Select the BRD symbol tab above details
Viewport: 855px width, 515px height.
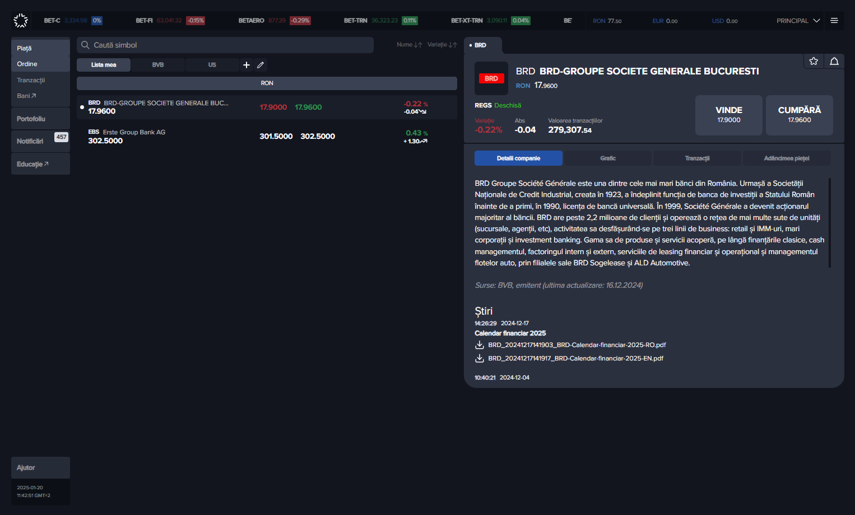click(x=483, y=45)
